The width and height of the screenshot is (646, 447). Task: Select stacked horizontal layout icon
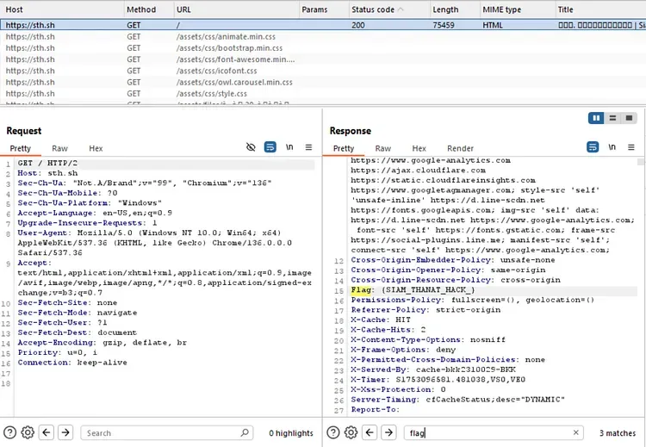(x=612, y=118)
